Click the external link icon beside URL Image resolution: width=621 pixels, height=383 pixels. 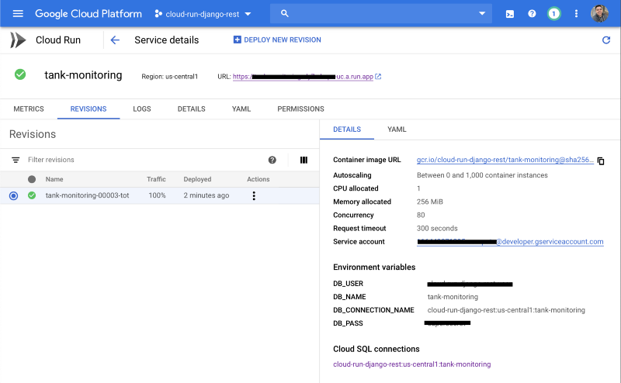(378, 76)
